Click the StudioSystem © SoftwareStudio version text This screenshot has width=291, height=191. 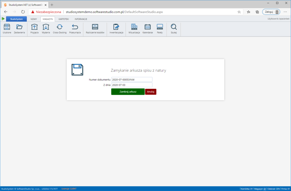coord(29,189)
